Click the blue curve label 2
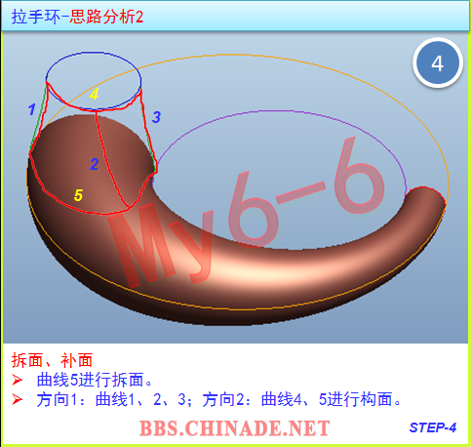This screenshot has height=447, width=471. [94, 164]
